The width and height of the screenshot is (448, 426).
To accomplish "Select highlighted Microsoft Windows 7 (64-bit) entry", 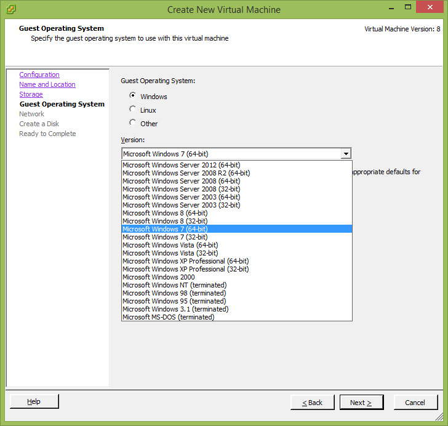I will tap(236, 229).
